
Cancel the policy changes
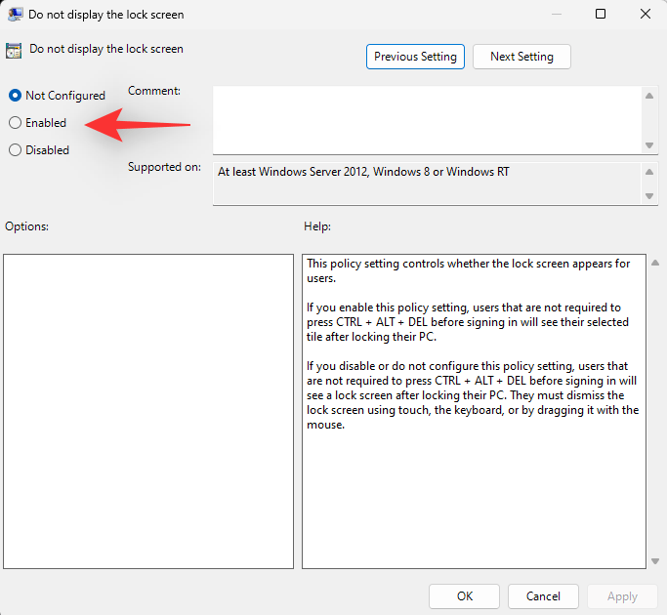coord(543,595)
